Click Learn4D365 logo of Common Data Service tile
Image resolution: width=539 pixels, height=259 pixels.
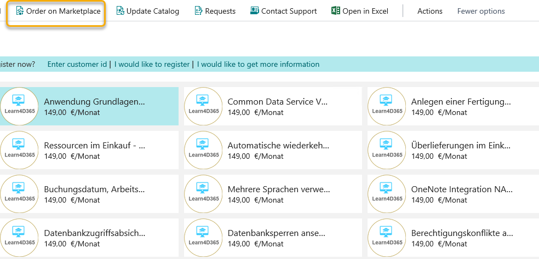pyautogui.click(x=203, y=106)
